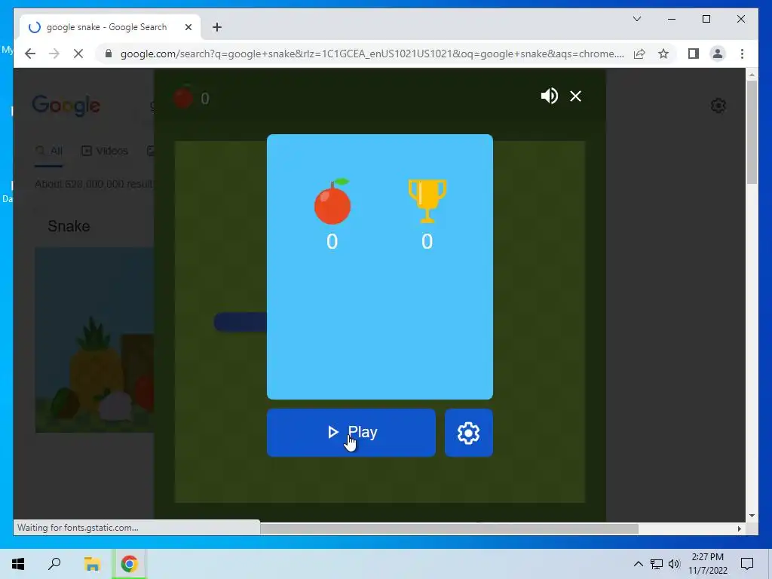Click the gold trophy high score icon
The image size is (772, 579).
pos(427,201)
